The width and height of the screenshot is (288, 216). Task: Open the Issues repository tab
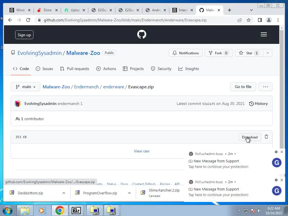[x=44, y=69]
